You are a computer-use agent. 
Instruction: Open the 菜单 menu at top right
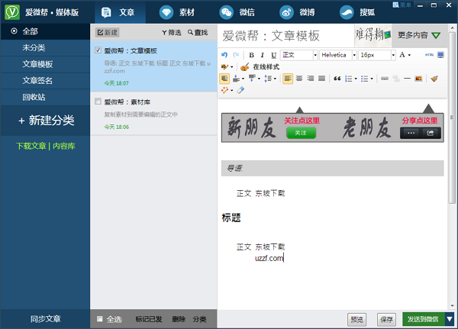[x=402, y=5]
